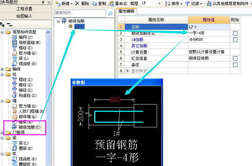The image size is (252, 166).
Task: Open the 工程设置 navigation section
Action: click(25, 9)
